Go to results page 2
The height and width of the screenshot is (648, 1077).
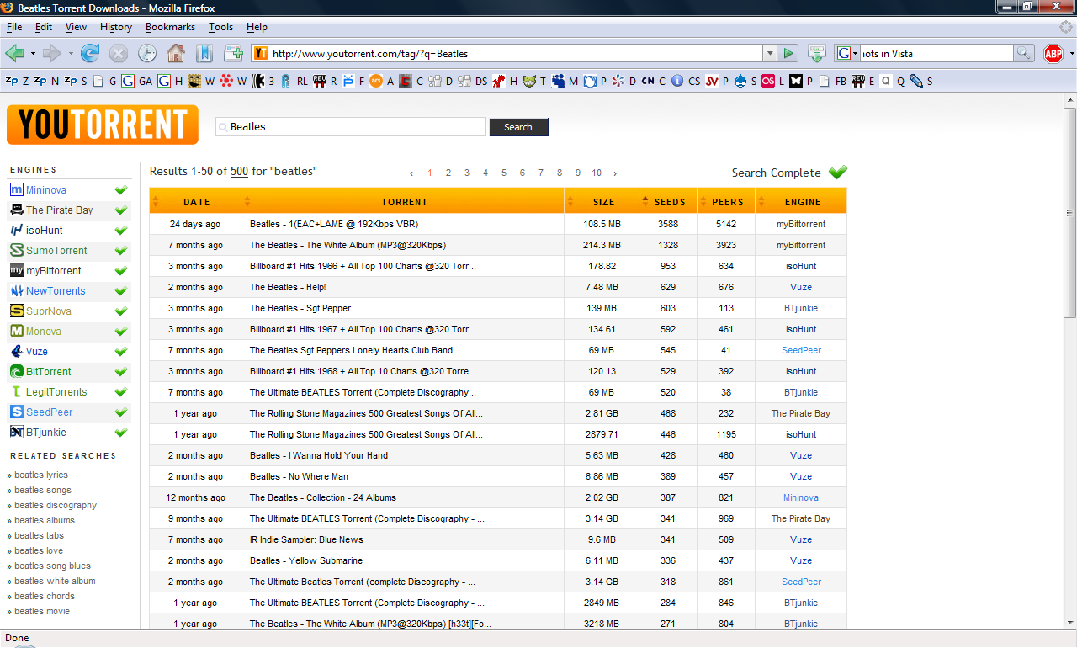click(x=448, y=173)
